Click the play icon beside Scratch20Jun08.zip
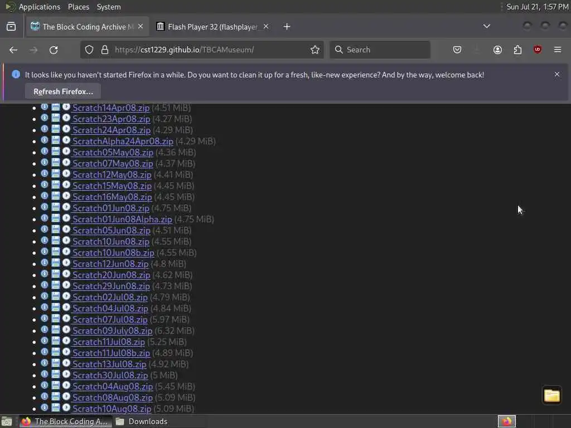 click(66, 274)
